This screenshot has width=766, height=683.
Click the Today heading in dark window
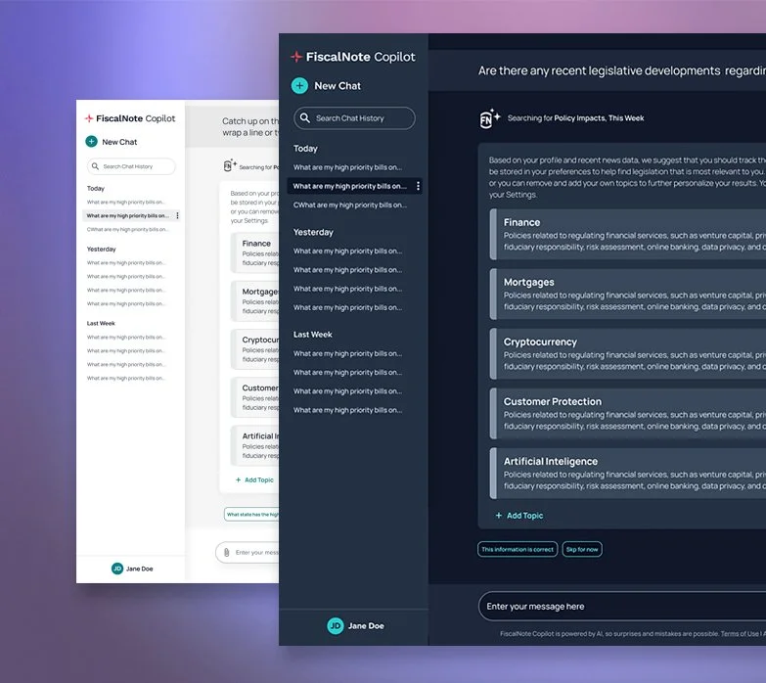305,149
